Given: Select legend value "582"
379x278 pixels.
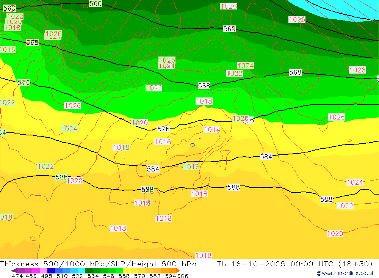Looking at the screenshot, I should 155,276.
